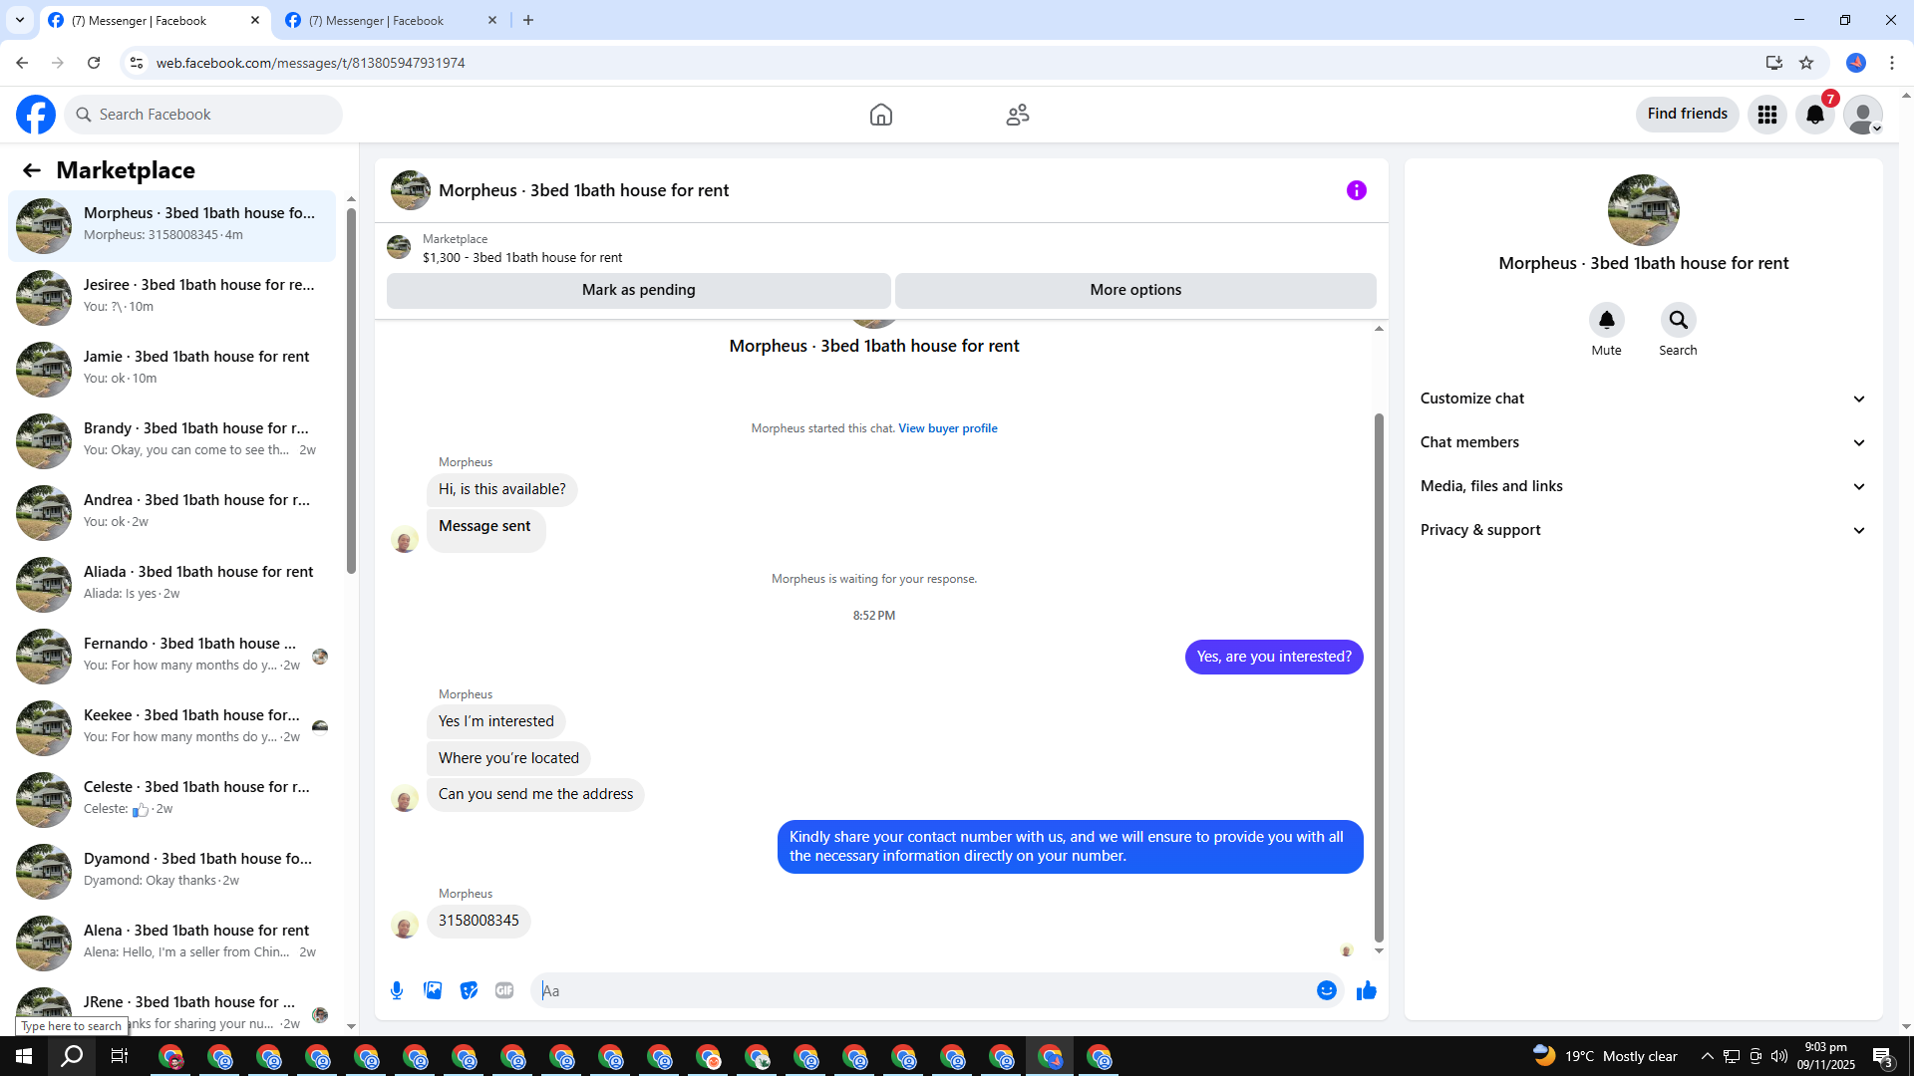Expand Media, files and links section

pyautogui.click(x=1644, y=486)
